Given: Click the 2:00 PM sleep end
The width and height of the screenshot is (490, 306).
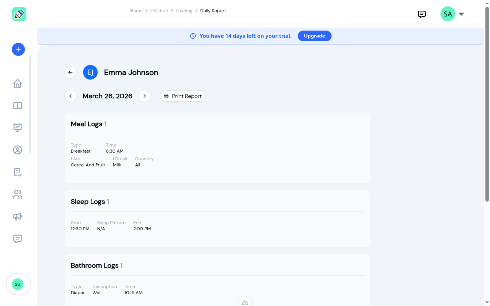Looking at the screenshot, I should pyautogui.click(x=142, y=229).
